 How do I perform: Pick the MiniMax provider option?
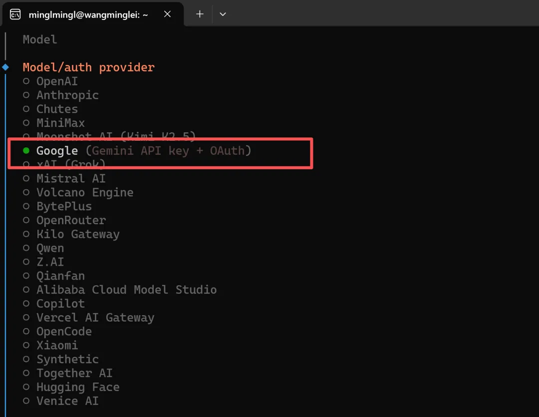pos(26,123)
